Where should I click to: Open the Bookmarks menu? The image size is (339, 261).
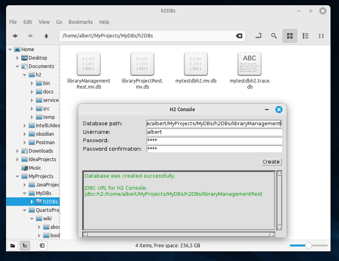click(x=81, y=22)
